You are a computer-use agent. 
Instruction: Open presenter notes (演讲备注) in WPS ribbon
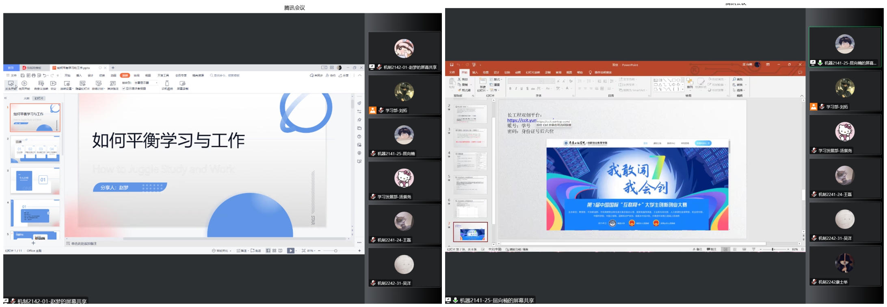click(x=112, y=85)
